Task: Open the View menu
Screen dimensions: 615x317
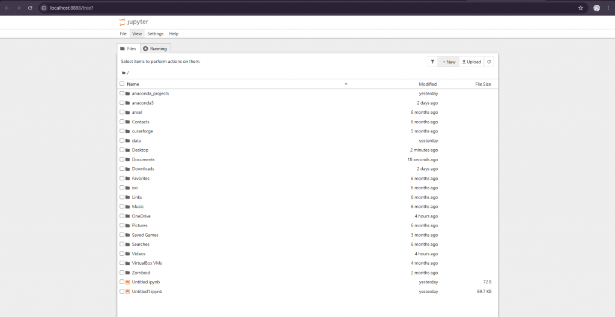Action: click(137, 34)
